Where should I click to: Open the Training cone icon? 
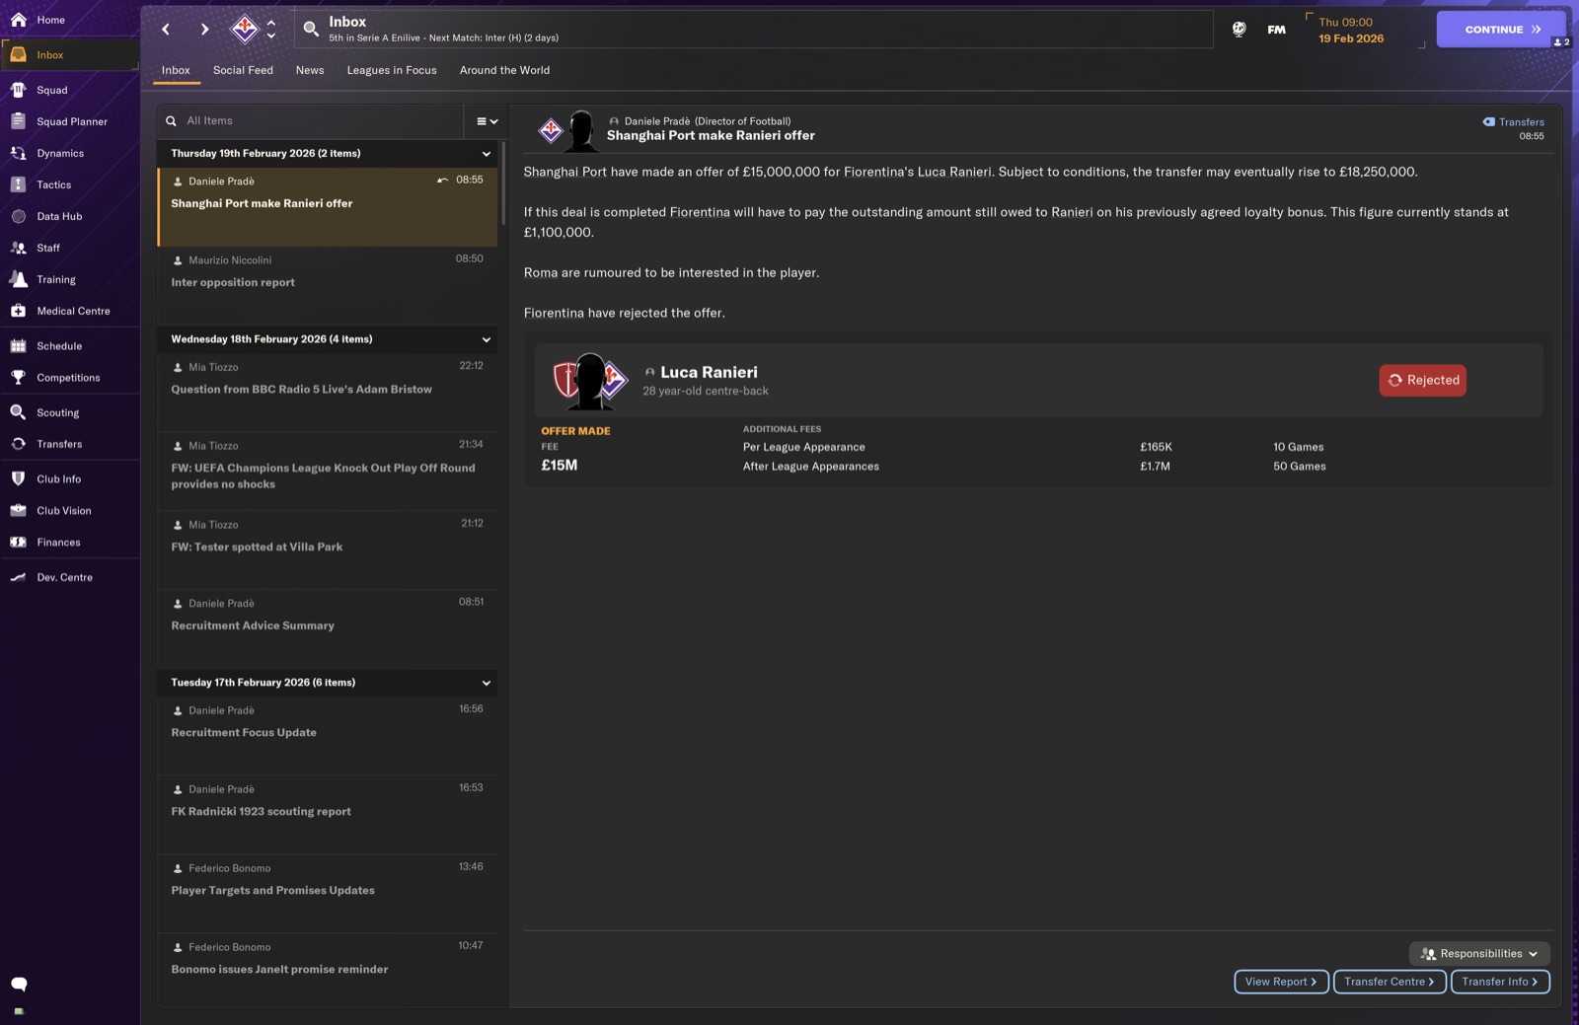pyautogui.click(x=18, y=279)
